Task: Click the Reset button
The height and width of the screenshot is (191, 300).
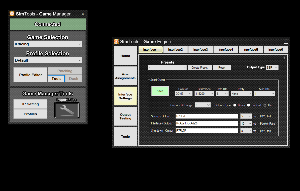Action: [222, 68]
